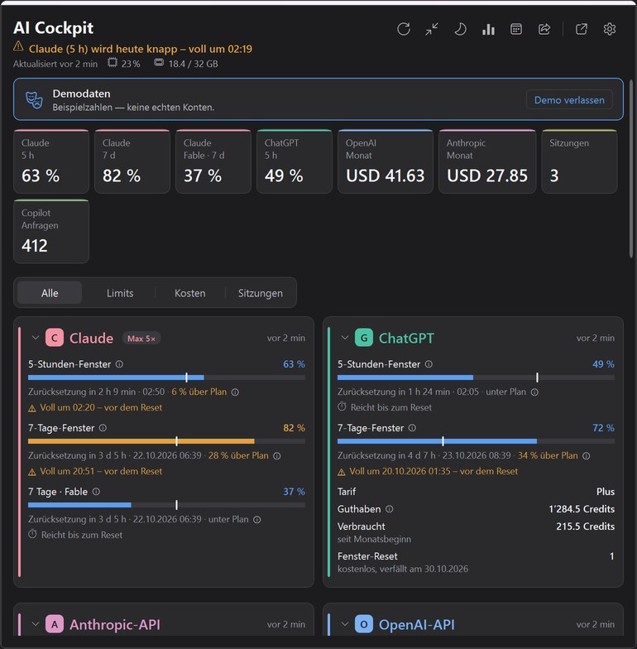Image resolution: width=637 pixels, height=649 pixels.
Task: Click info icon beside 7 Tage · Fable
Action: pos(96,492)
